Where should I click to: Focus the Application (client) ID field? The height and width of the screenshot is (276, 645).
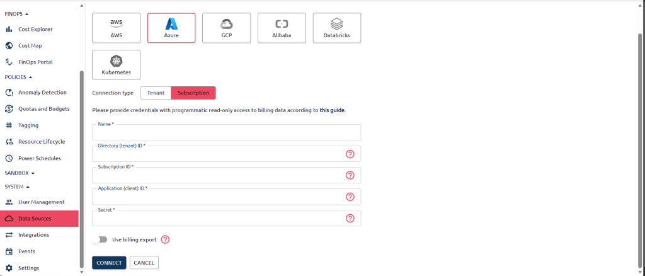pos(227,197)
